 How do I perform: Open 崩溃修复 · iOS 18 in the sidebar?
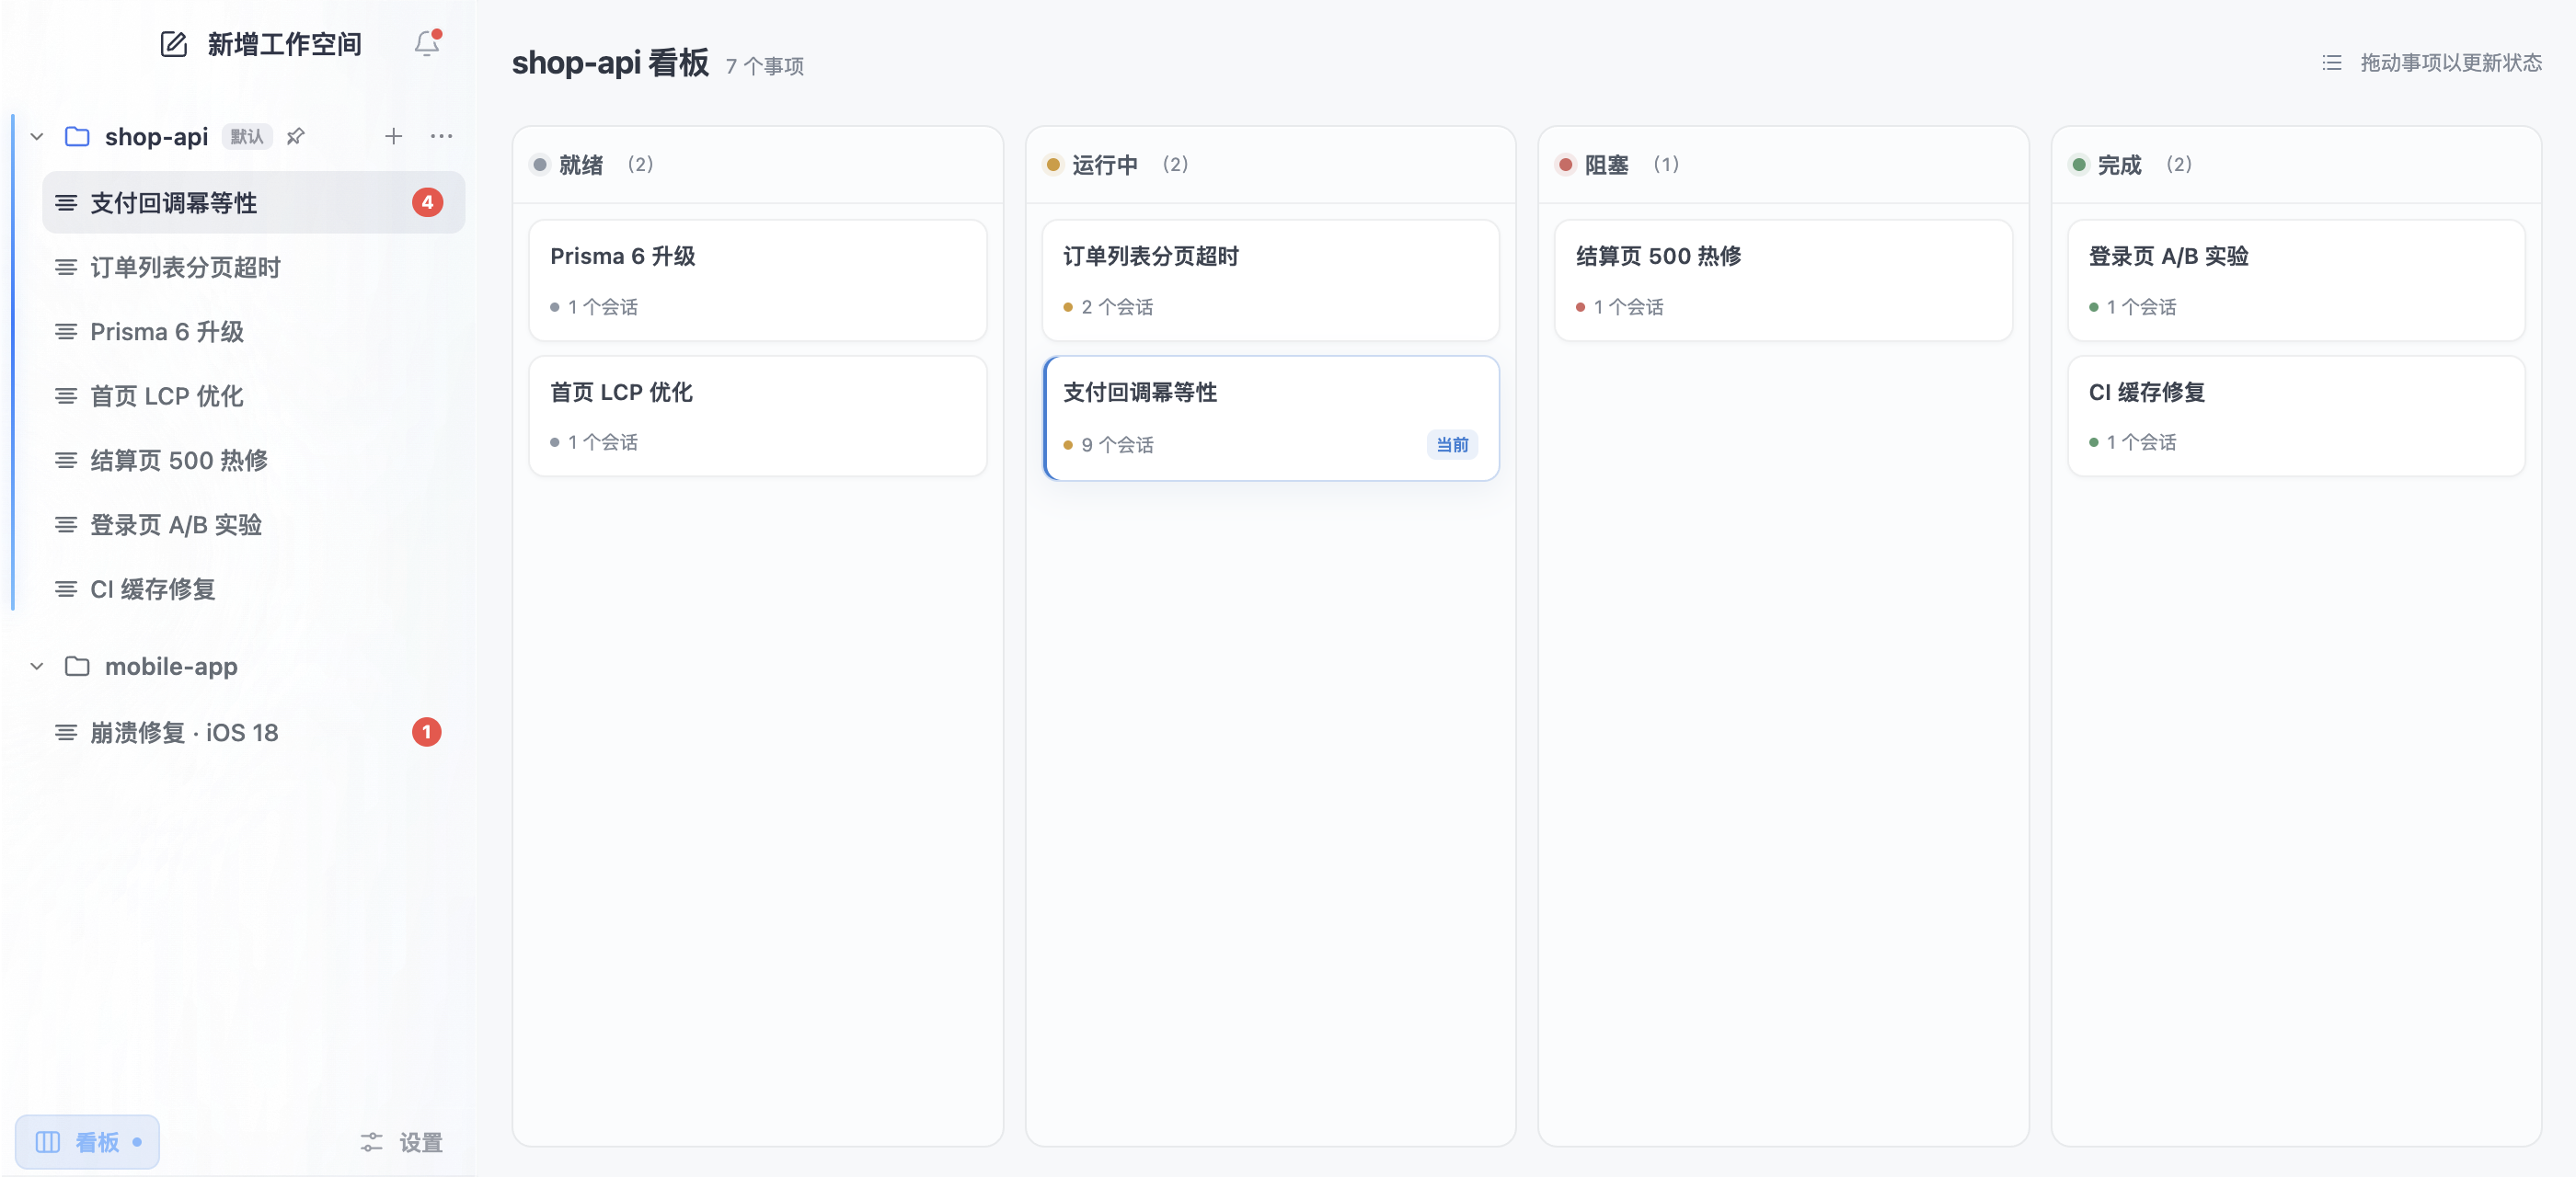click(253, 732)
